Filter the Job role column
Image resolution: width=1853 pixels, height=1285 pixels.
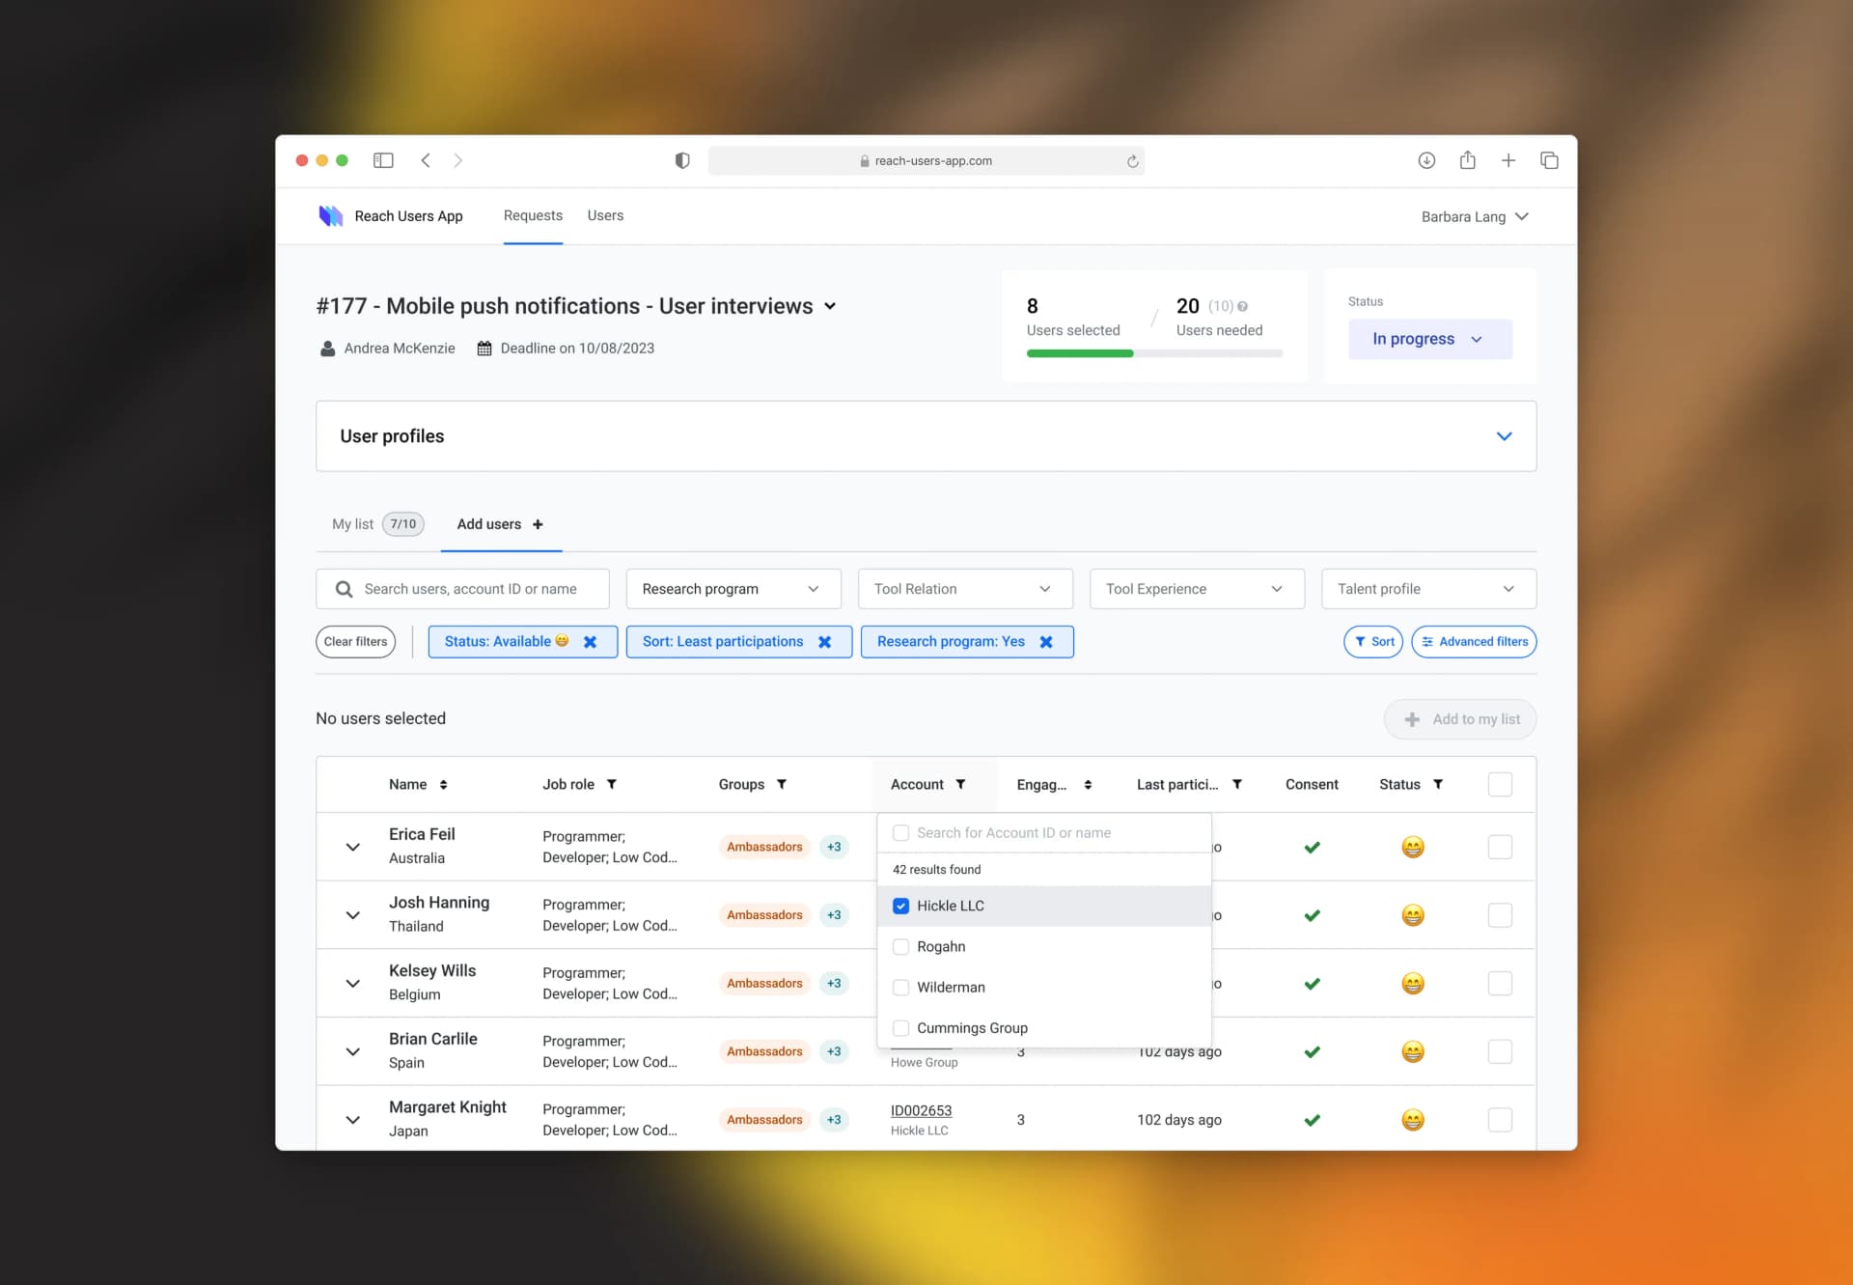coord(611,785)
